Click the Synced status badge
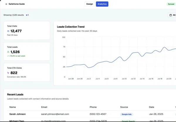The image size is (176, 122). click(x=171, y=4)
